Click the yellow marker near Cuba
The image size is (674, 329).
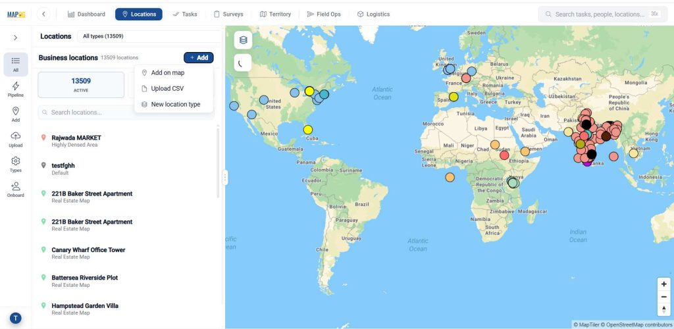(308, 130)
